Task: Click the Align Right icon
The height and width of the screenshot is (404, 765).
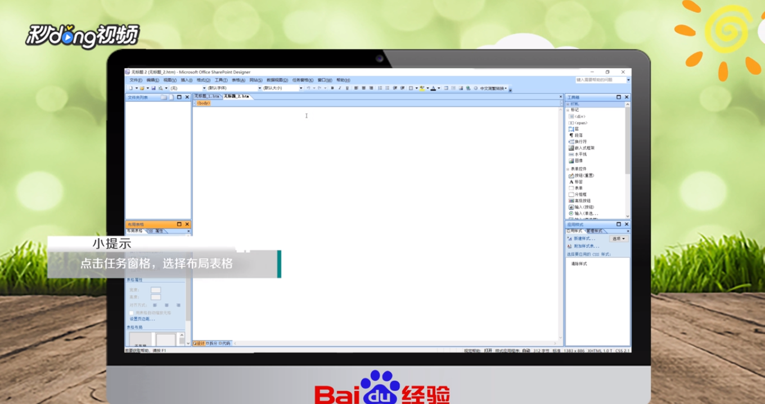Action: [371, 88]
